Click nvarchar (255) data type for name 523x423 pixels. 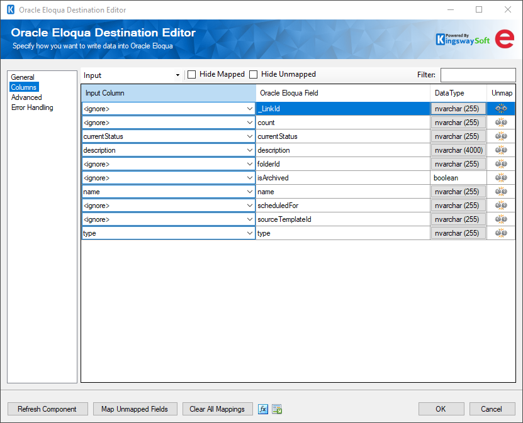458,192
